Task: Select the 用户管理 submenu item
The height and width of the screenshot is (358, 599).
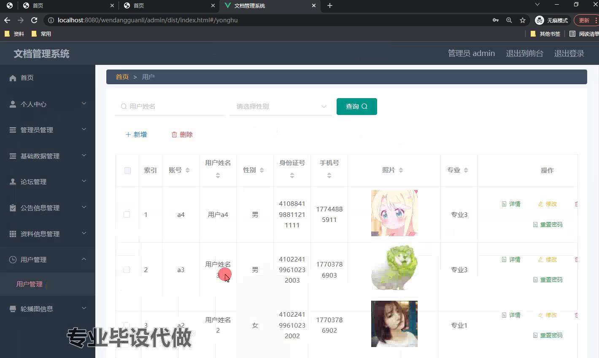Action: coord(30,284)
